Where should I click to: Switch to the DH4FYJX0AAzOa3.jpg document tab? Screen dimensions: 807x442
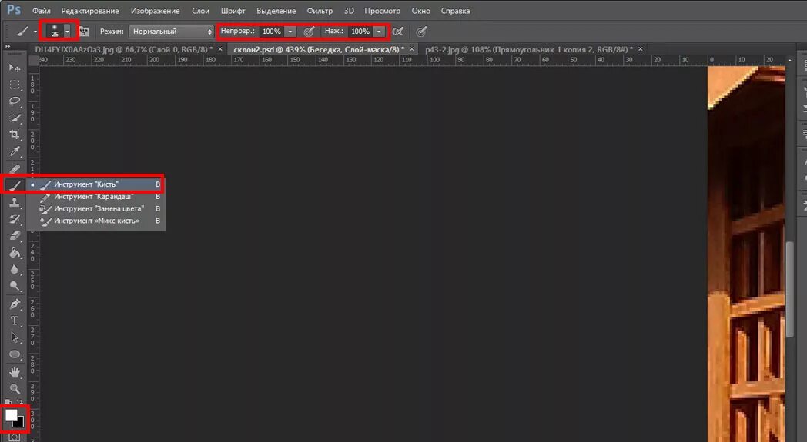tap(123, 49)
